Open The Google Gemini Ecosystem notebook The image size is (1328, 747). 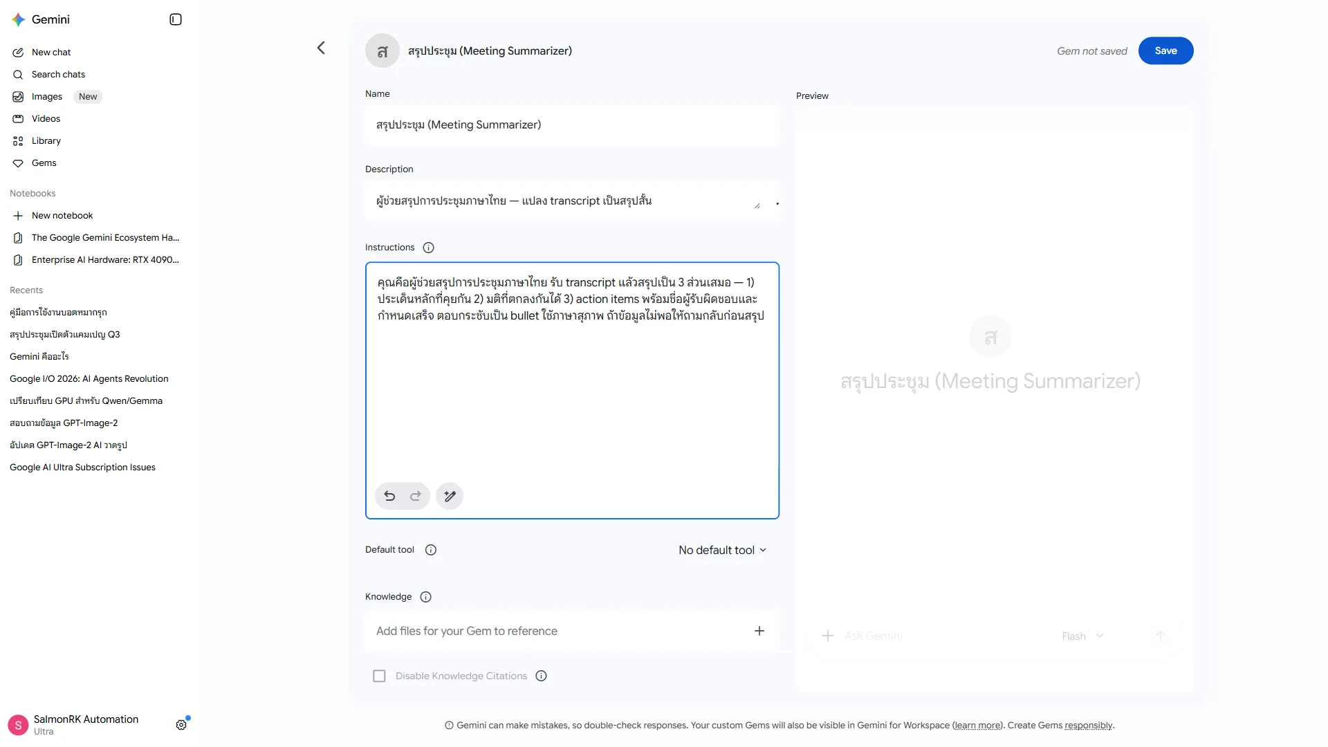(105, 238)
